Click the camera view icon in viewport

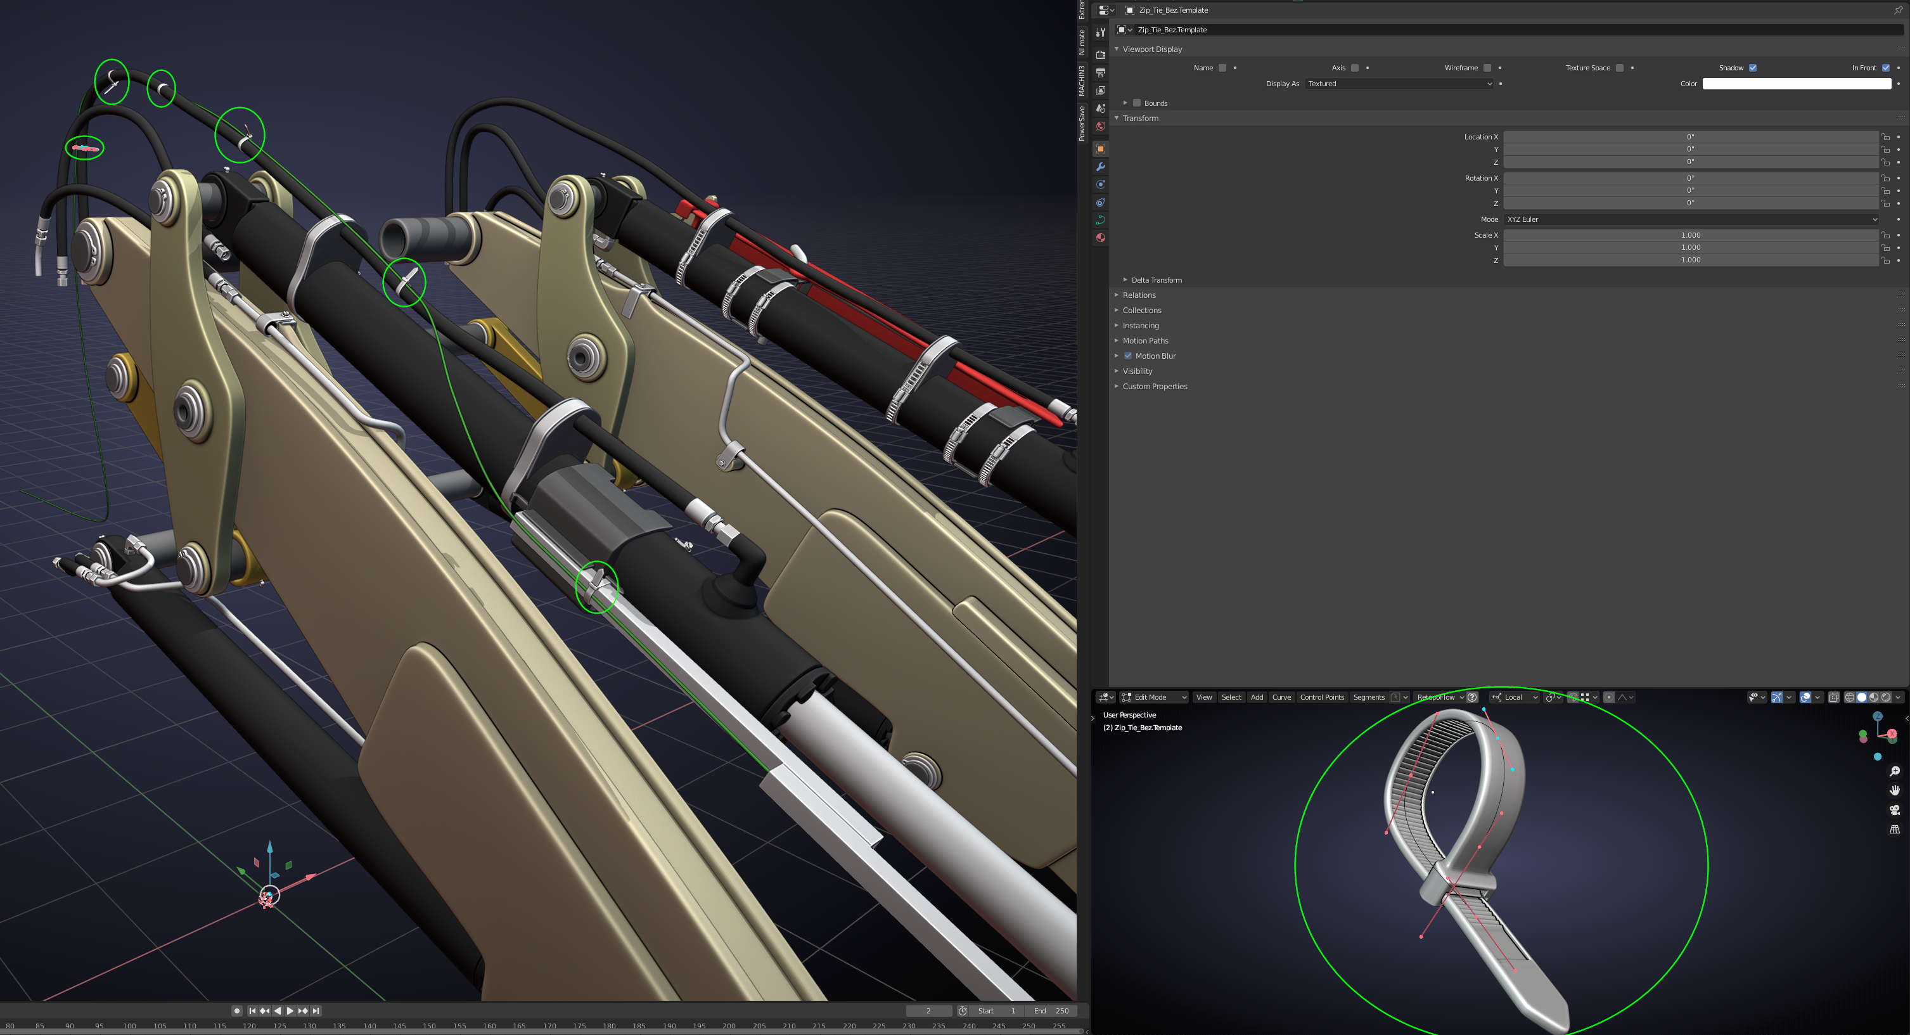[1894, 809]
